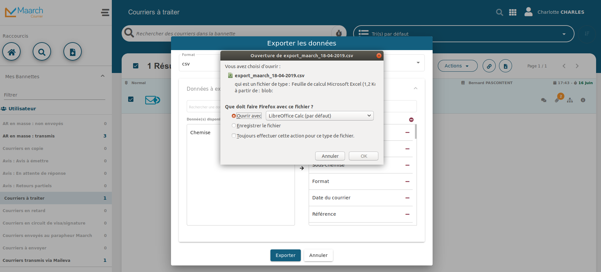Click the arrow between the data lists

coord(302,168)
